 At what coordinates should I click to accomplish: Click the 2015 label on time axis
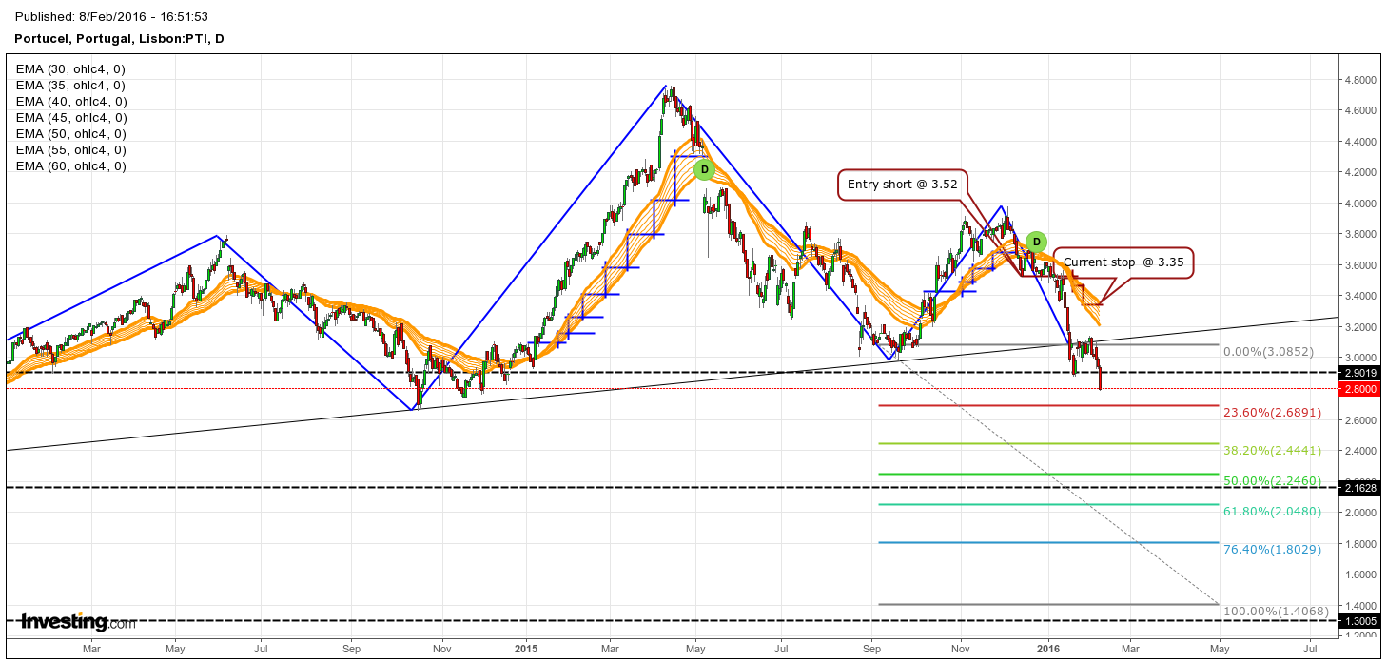(526, 649)
